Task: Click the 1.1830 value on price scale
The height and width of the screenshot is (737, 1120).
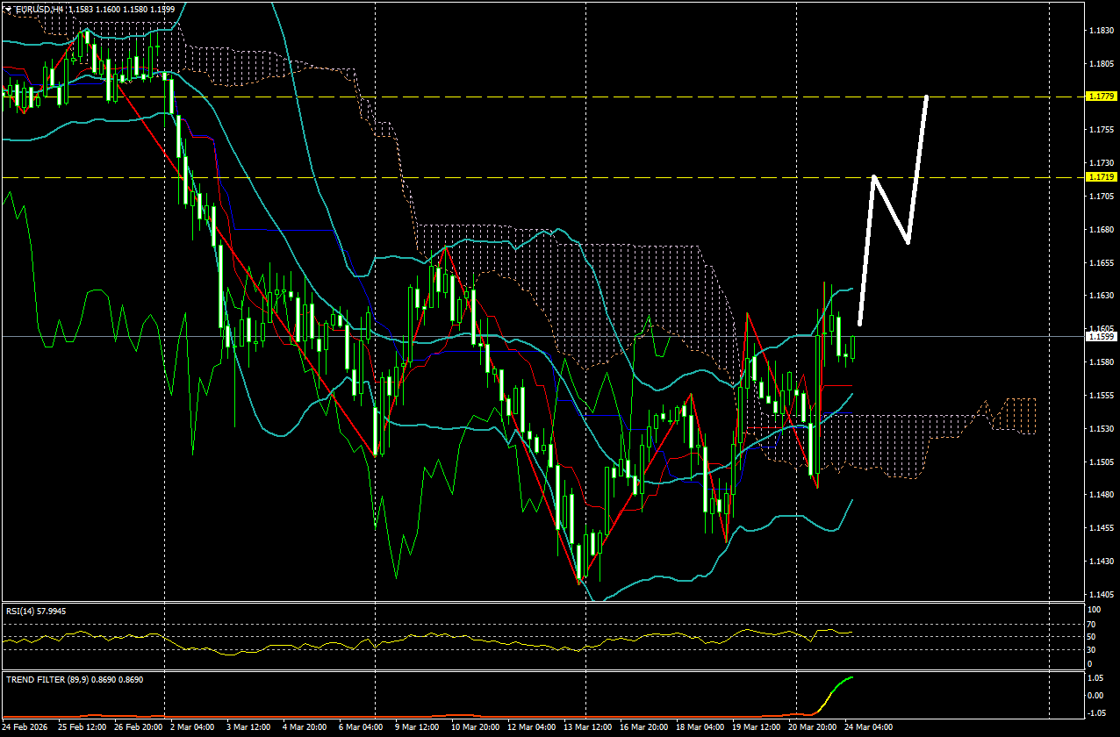Action: click(1101, 31)
